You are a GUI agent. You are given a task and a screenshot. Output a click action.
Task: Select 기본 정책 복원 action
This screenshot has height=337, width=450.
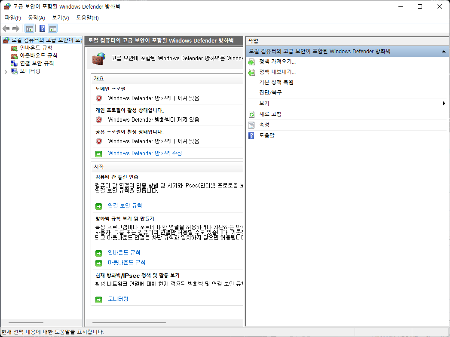pos(276,83)
